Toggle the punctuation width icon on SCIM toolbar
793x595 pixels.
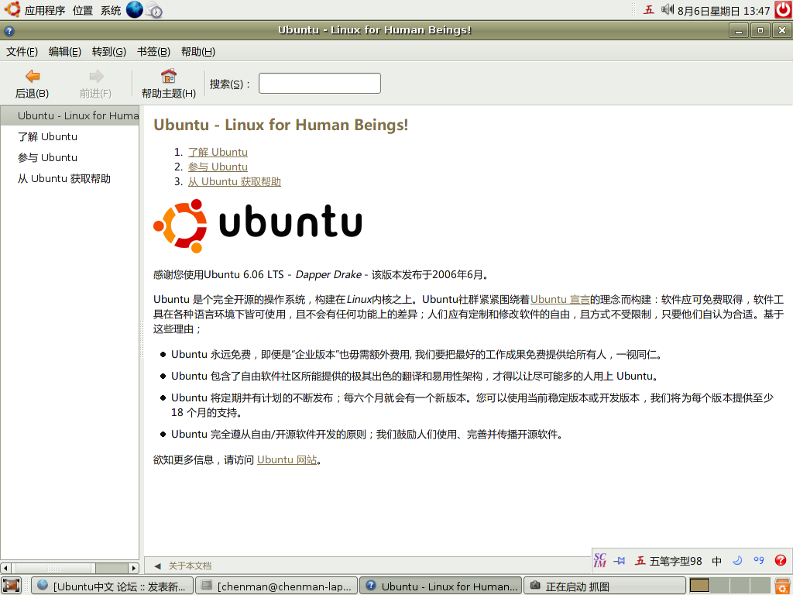coord(759,560)
